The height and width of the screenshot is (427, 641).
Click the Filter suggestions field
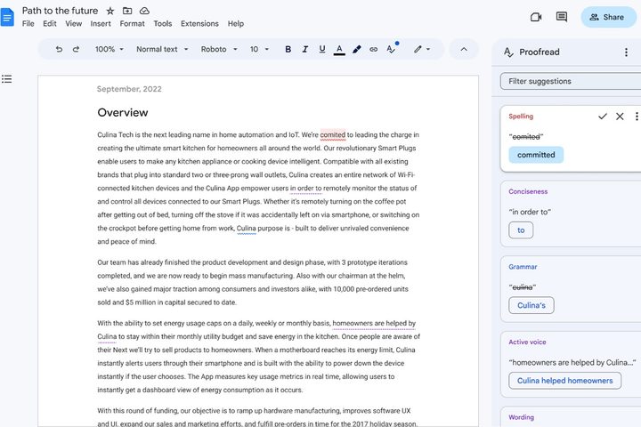pyautogui.click(x=571, y=81)
